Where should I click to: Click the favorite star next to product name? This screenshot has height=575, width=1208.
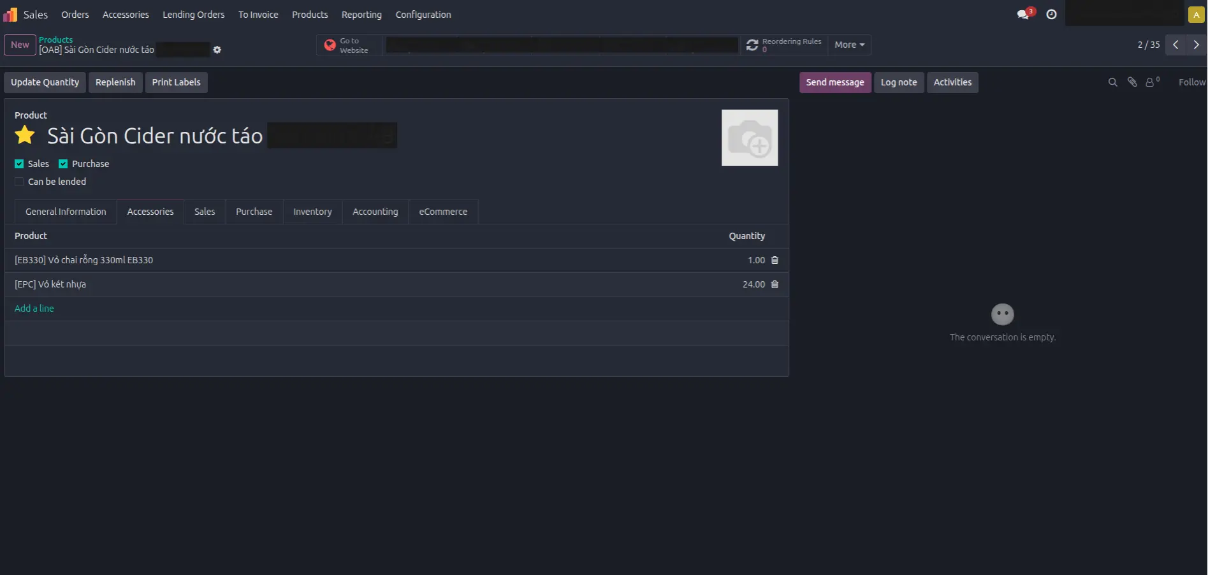click(x=25, y=135)
